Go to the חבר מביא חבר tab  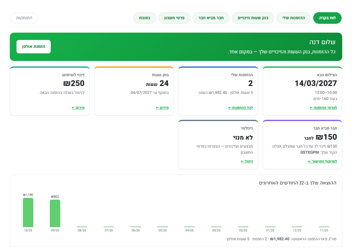[x=211, y=18]
